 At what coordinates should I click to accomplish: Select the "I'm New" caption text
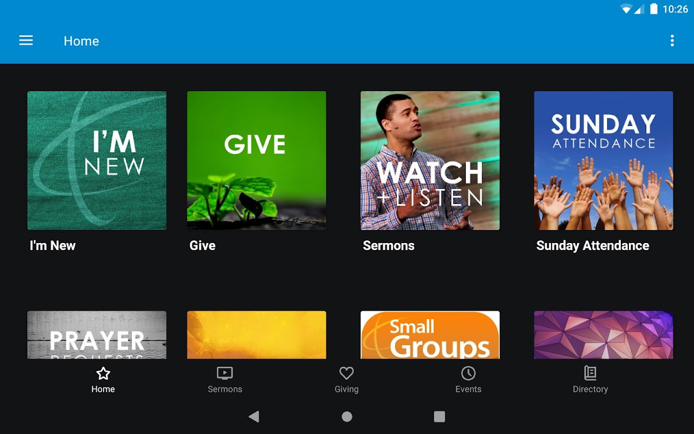click(53, 246)
